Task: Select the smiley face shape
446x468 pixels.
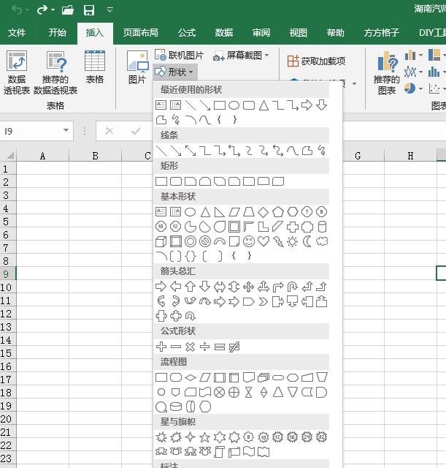Action: (x=249, y=241)
